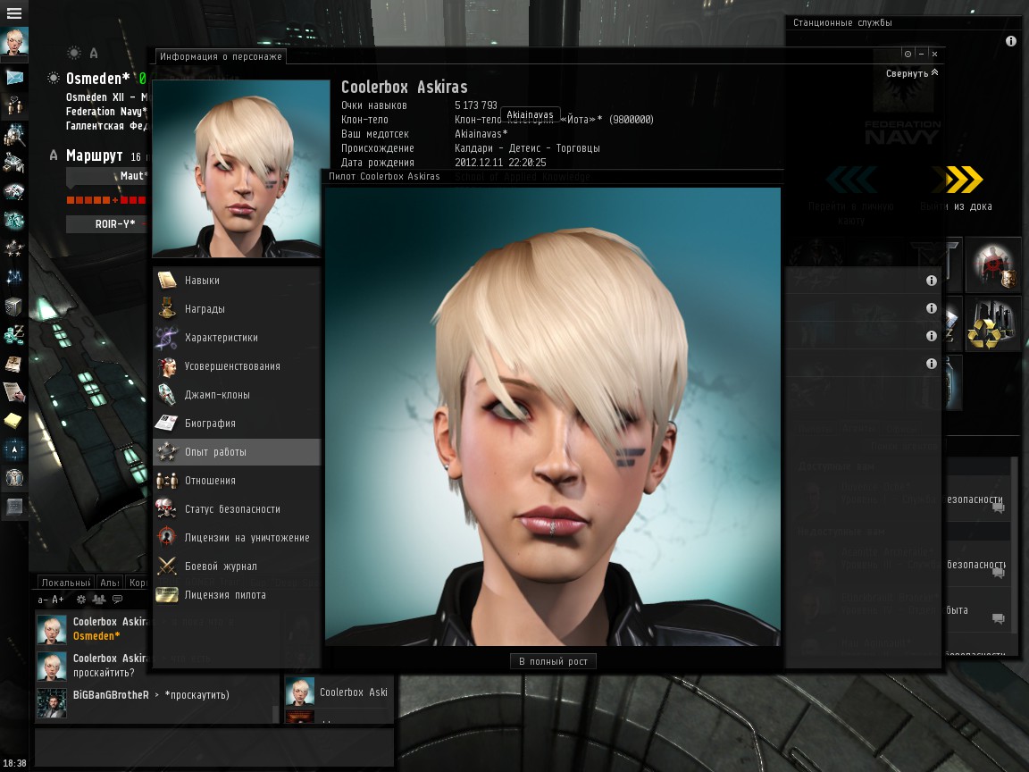The width and height of the screenshot is (1029, 772).
Task: Switch to the Корп chat tab
Action: pyautogui.click(x=138, y=583)
